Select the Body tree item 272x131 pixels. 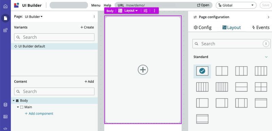click(54, 101)
